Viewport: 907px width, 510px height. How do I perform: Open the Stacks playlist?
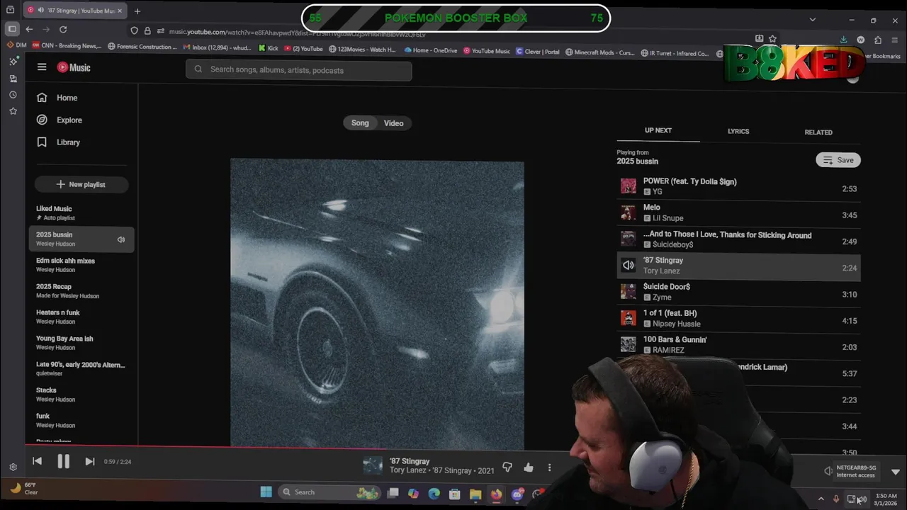point(81,395)
